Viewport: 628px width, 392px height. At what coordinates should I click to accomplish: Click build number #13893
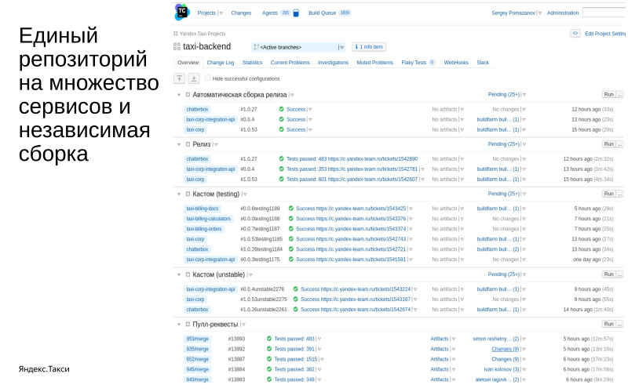[x=236, y=339]
